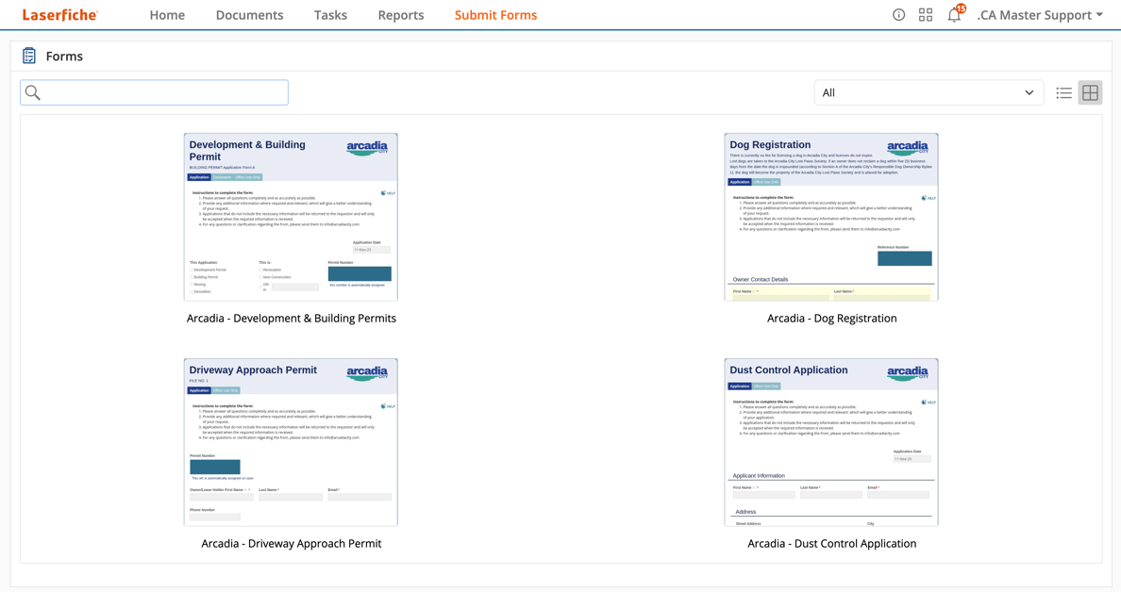The height and width of the screenshot is (592, 1121).
Task: Focus the forms search field
Action: pos(155,92)
